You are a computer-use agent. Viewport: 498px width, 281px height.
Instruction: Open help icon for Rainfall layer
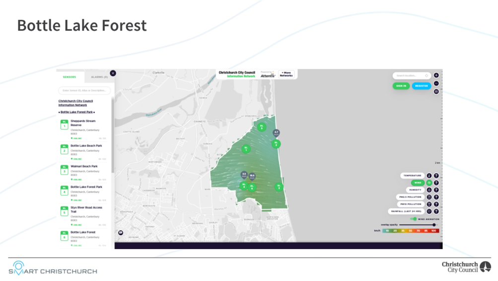[436, 211]
